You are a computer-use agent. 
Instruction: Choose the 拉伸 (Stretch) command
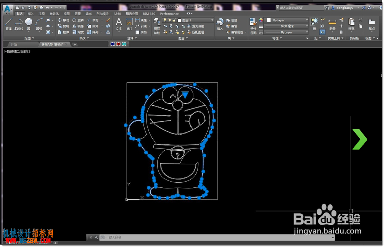pyautogui.click(x=63, y=32)
